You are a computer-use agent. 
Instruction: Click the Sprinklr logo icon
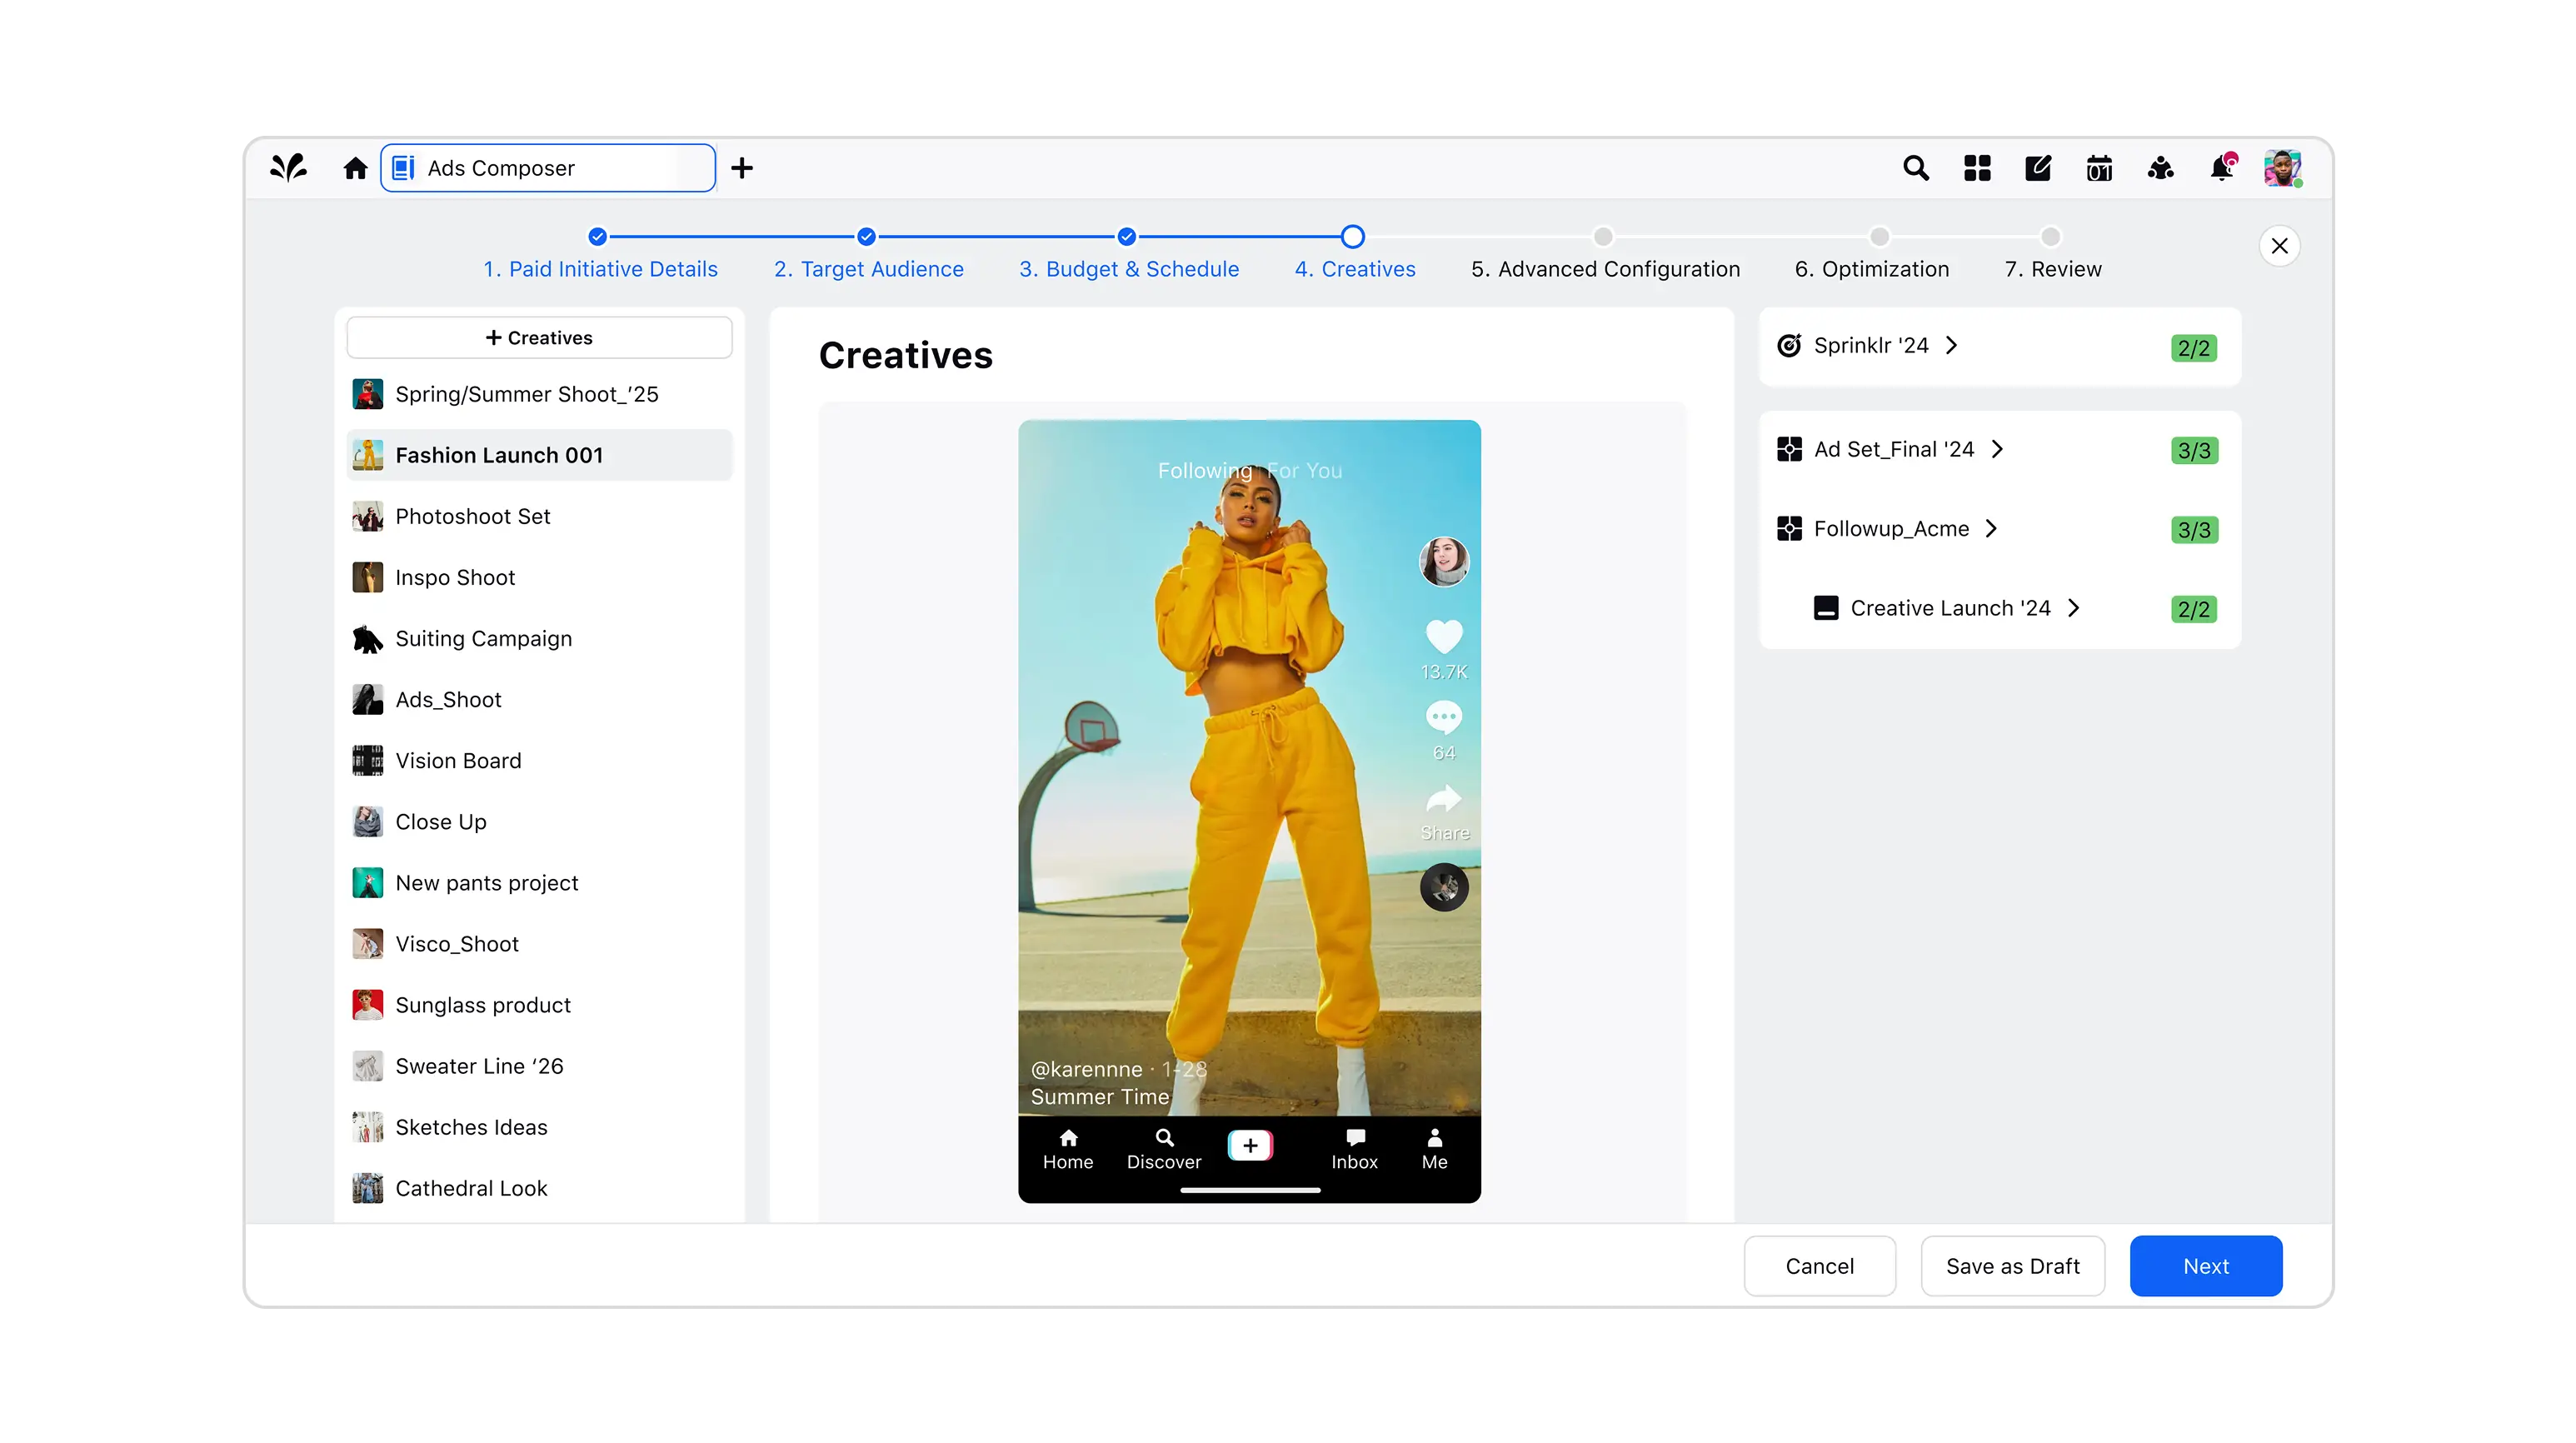point(289,167)
